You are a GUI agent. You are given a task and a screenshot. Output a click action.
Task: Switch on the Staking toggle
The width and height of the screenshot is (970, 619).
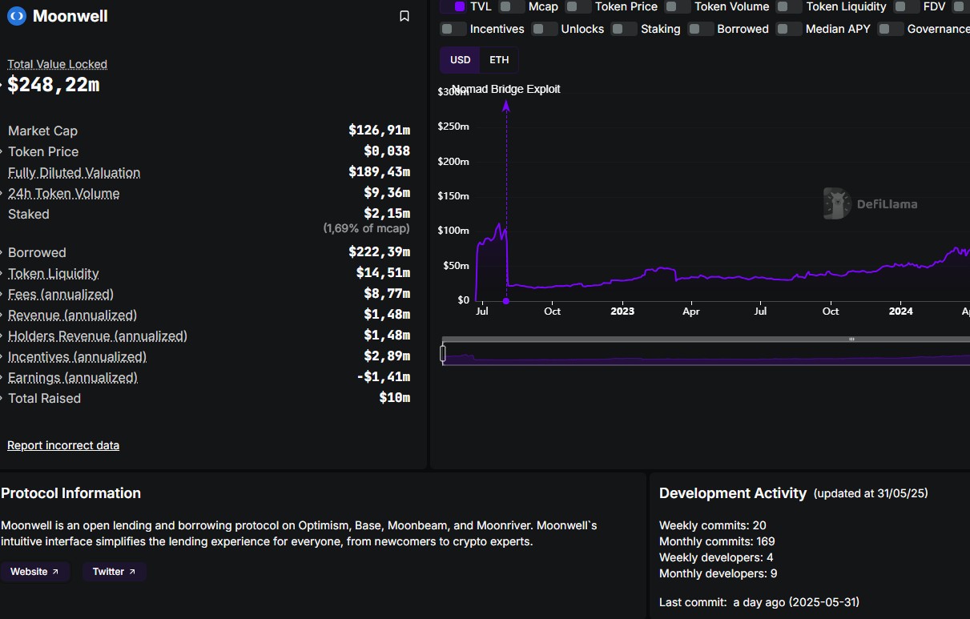[624, 29]
